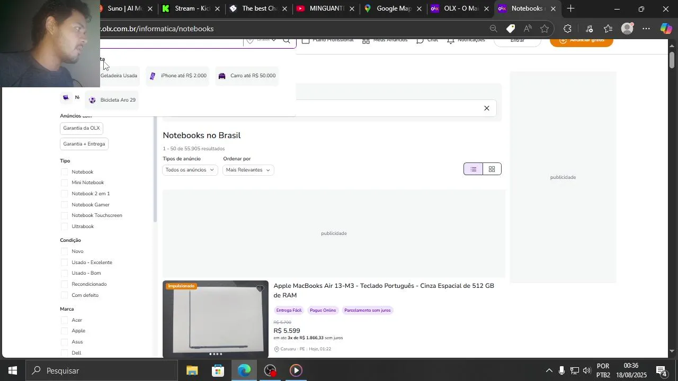
Task: Open Meus Anúncios grid icon
Action: pos(366,40)
